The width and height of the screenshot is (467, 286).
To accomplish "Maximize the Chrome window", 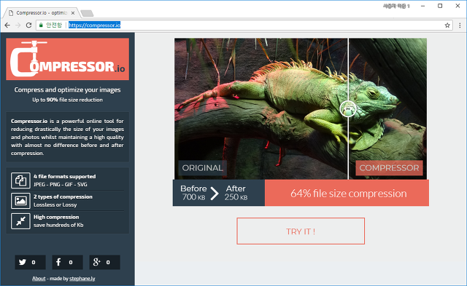I will (440, 6).
